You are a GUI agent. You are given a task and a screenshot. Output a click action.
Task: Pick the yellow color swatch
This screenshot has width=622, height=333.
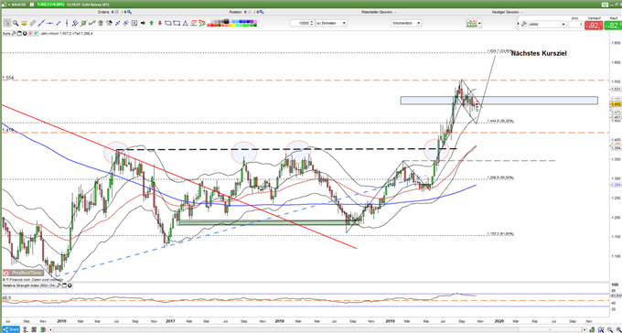click(x=233, y=25)
